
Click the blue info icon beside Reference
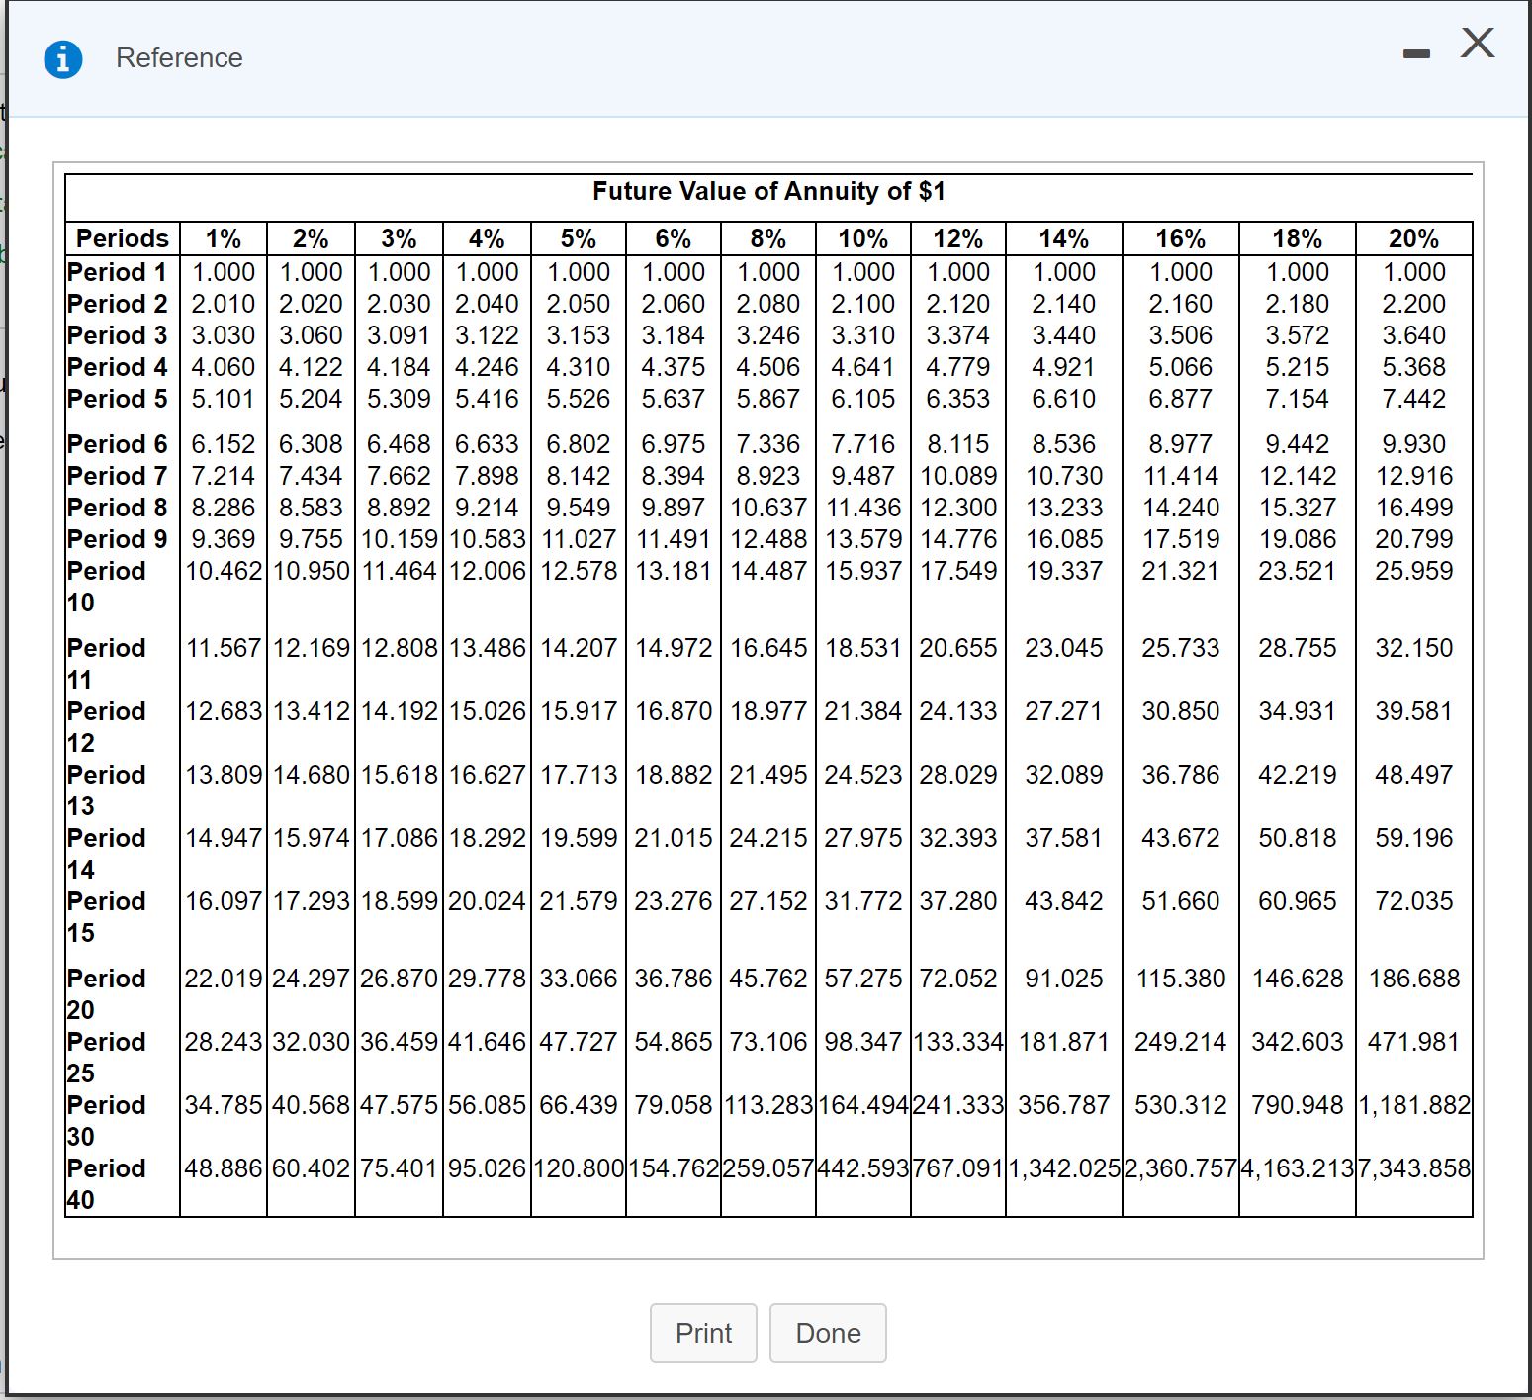[x=63, y=59]
